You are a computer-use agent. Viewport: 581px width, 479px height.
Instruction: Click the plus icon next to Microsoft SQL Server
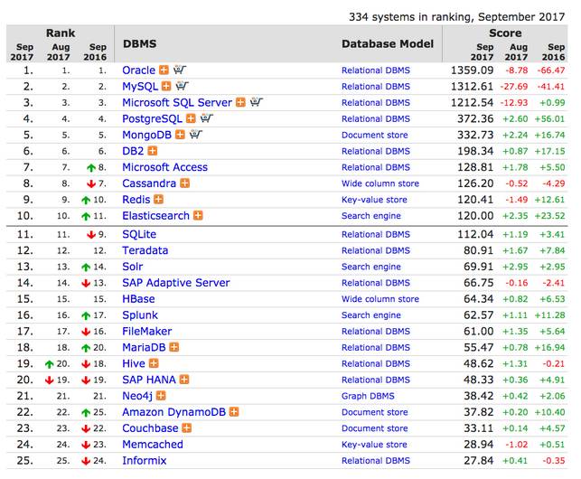(x=240, y=102)
